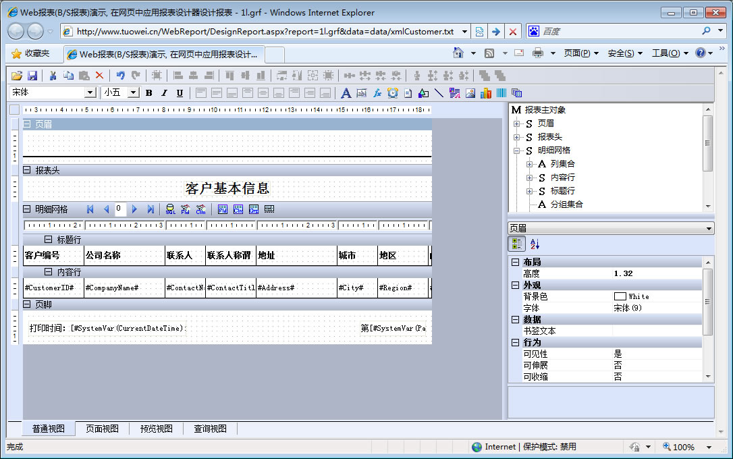Insert a barcode control

coord(501,93)
